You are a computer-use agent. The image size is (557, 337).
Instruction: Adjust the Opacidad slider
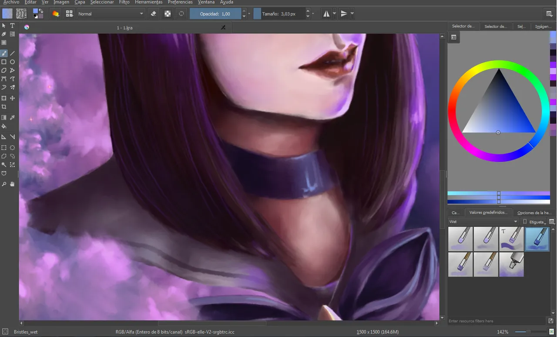215,14
